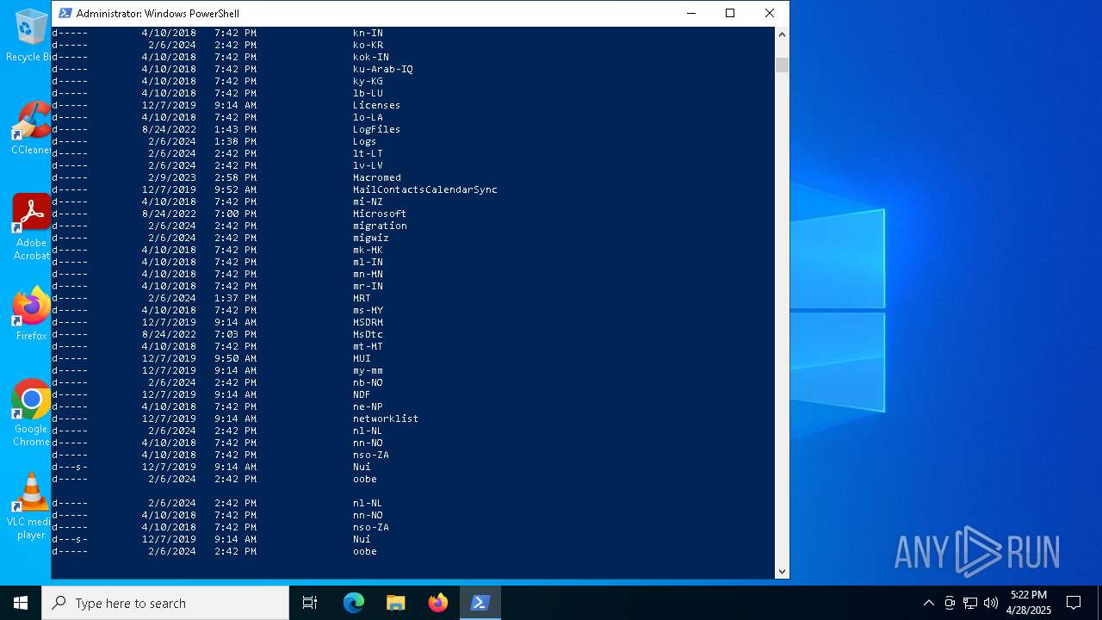Open the Windows Start menu
This screenshot has width=1102, height=620.
point(21,603)
